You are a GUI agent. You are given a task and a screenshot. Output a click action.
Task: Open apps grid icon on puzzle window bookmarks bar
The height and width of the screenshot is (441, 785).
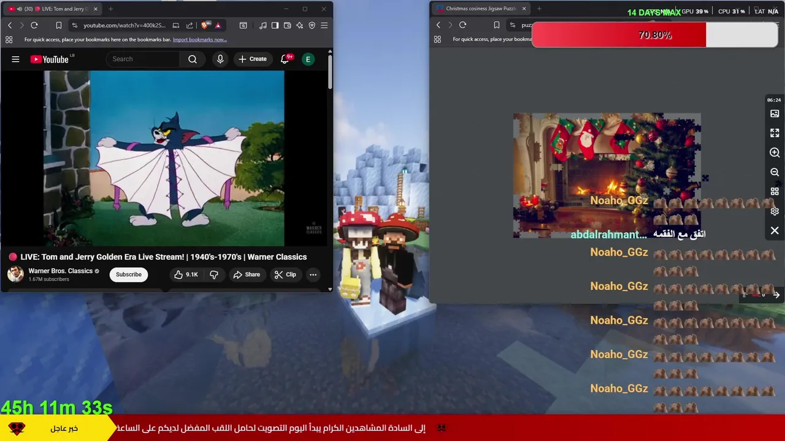pyautogui.click(x=437, y=39)
